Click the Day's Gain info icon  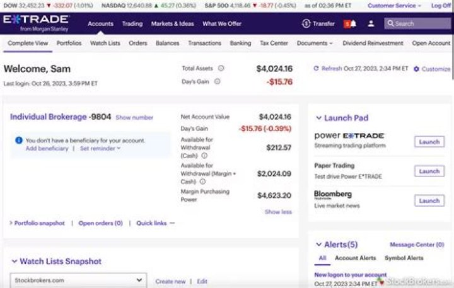point(217,82)
